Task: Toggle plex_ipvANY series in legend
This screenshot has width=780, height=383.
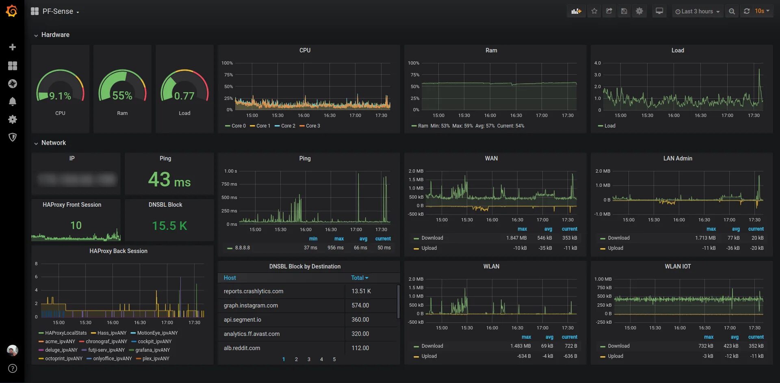Action: pos(156,359)
